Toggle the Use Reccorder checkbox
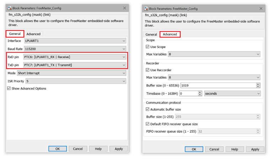This screenshot has height=159, width=271. (x=147, y=70)
